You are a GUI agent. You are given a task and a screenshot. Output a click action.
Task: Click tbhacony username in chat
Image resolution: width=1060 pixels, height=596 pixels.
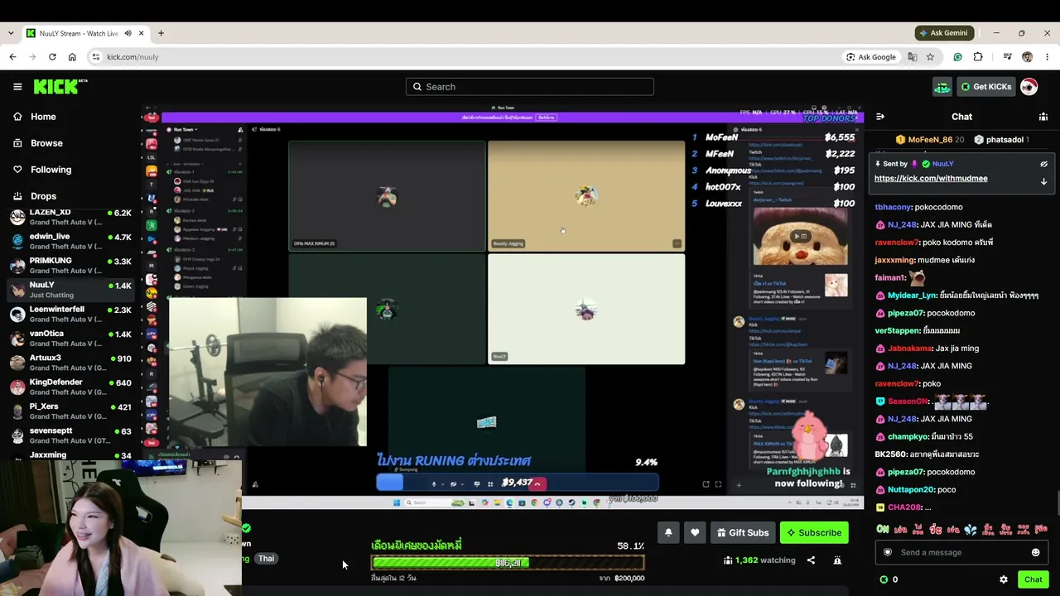[x=893, y=207]
